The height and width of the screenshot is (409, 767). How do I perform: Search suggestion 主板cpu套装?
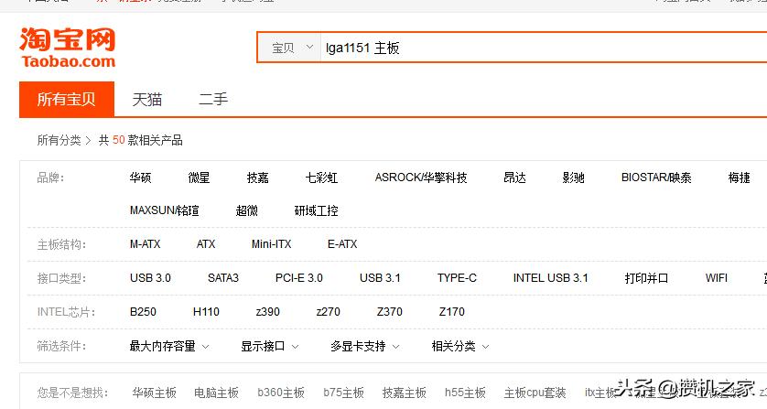(535, 393)
